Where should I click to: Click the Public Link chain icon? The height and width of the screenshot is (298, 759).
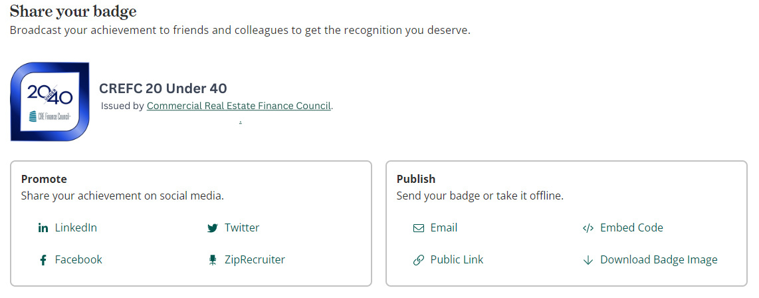coord(418,260)
